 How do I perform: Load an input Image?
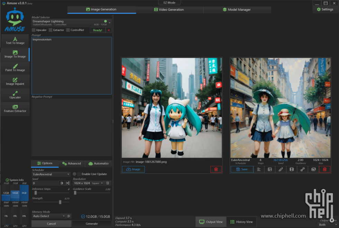(x=134, y=169)
